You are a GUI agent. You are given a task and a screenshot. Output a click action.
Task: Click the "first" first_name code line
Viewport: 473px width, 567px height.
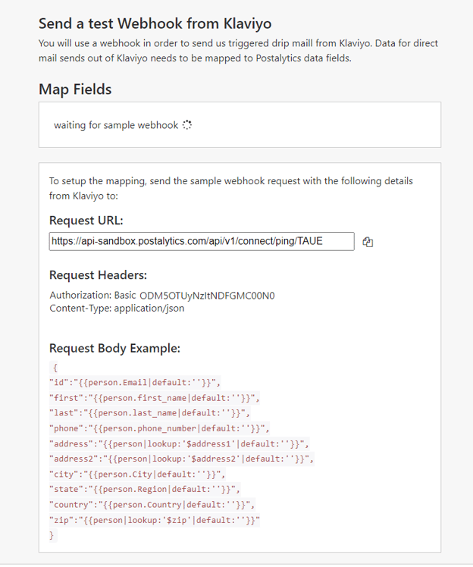click(x=155, y=398)
